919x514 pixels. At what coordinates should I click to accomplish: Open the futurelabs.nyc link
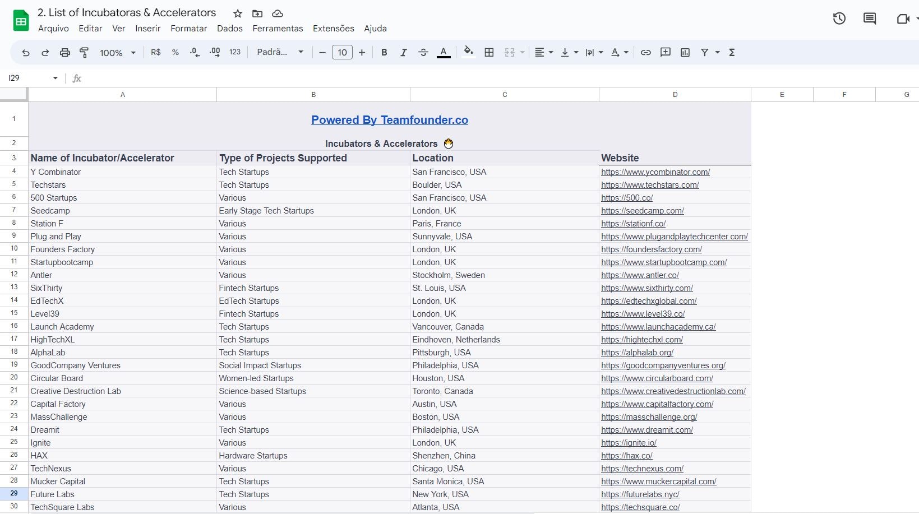coord(640,494)
